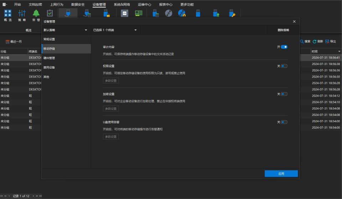Click the disc burning flame icon
This screenshot has height=199, width=342.
182,13
